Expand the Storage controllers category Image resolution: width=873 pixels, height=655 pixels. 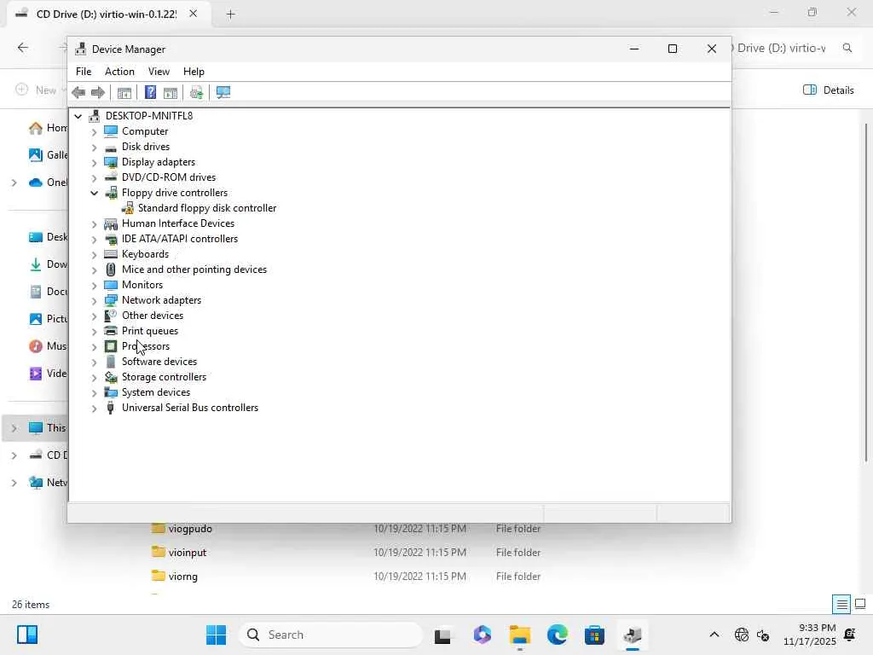click(x=94, y=378)
